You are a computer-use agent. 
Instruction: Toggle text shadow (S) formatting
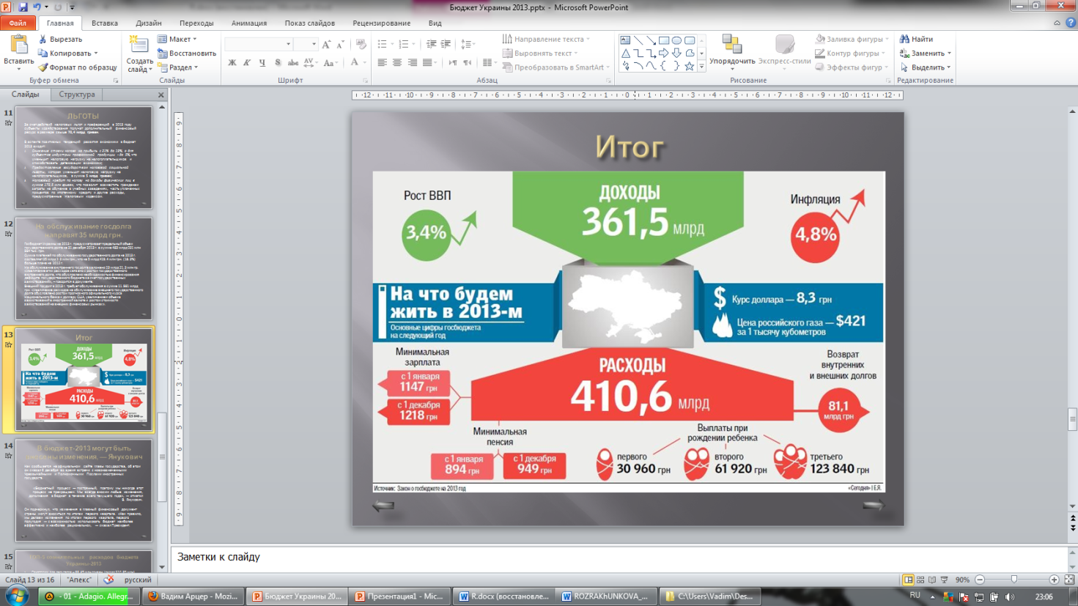[278, 63]
